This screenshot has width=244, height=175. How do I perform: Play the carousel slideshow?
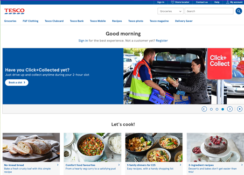240,109
